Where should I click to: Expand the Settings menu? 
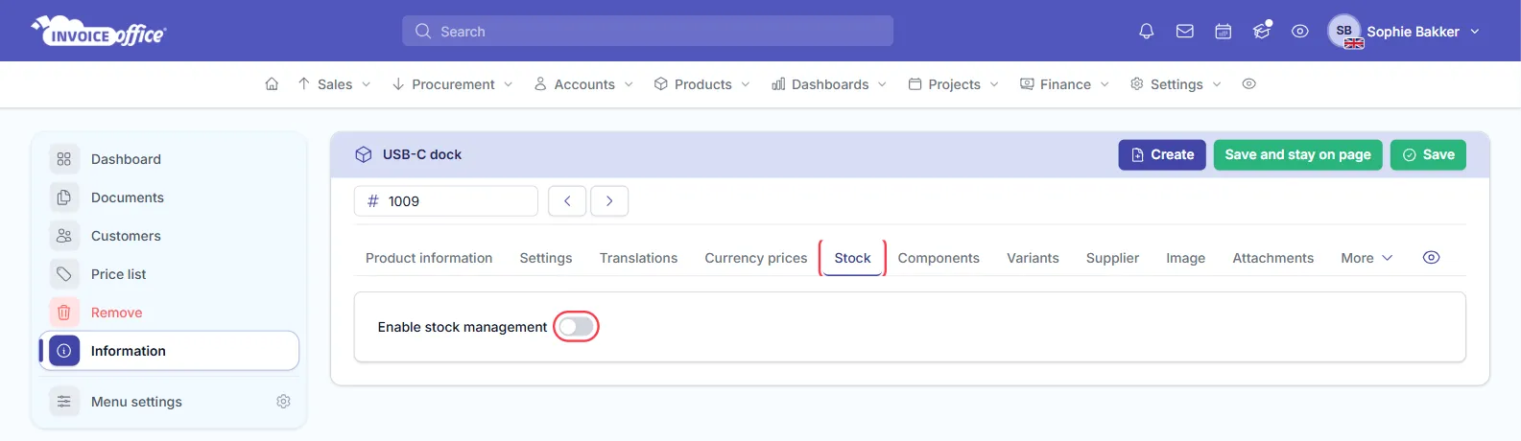point(1176,84)
